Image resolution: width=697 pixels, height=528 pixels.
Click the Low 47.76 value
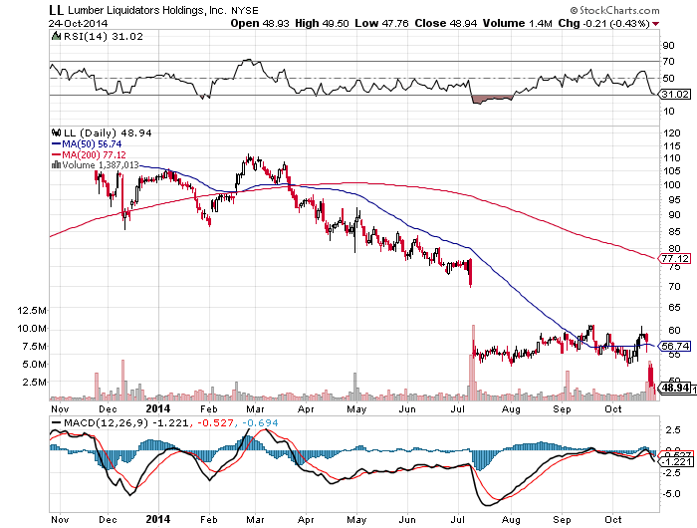381,23
